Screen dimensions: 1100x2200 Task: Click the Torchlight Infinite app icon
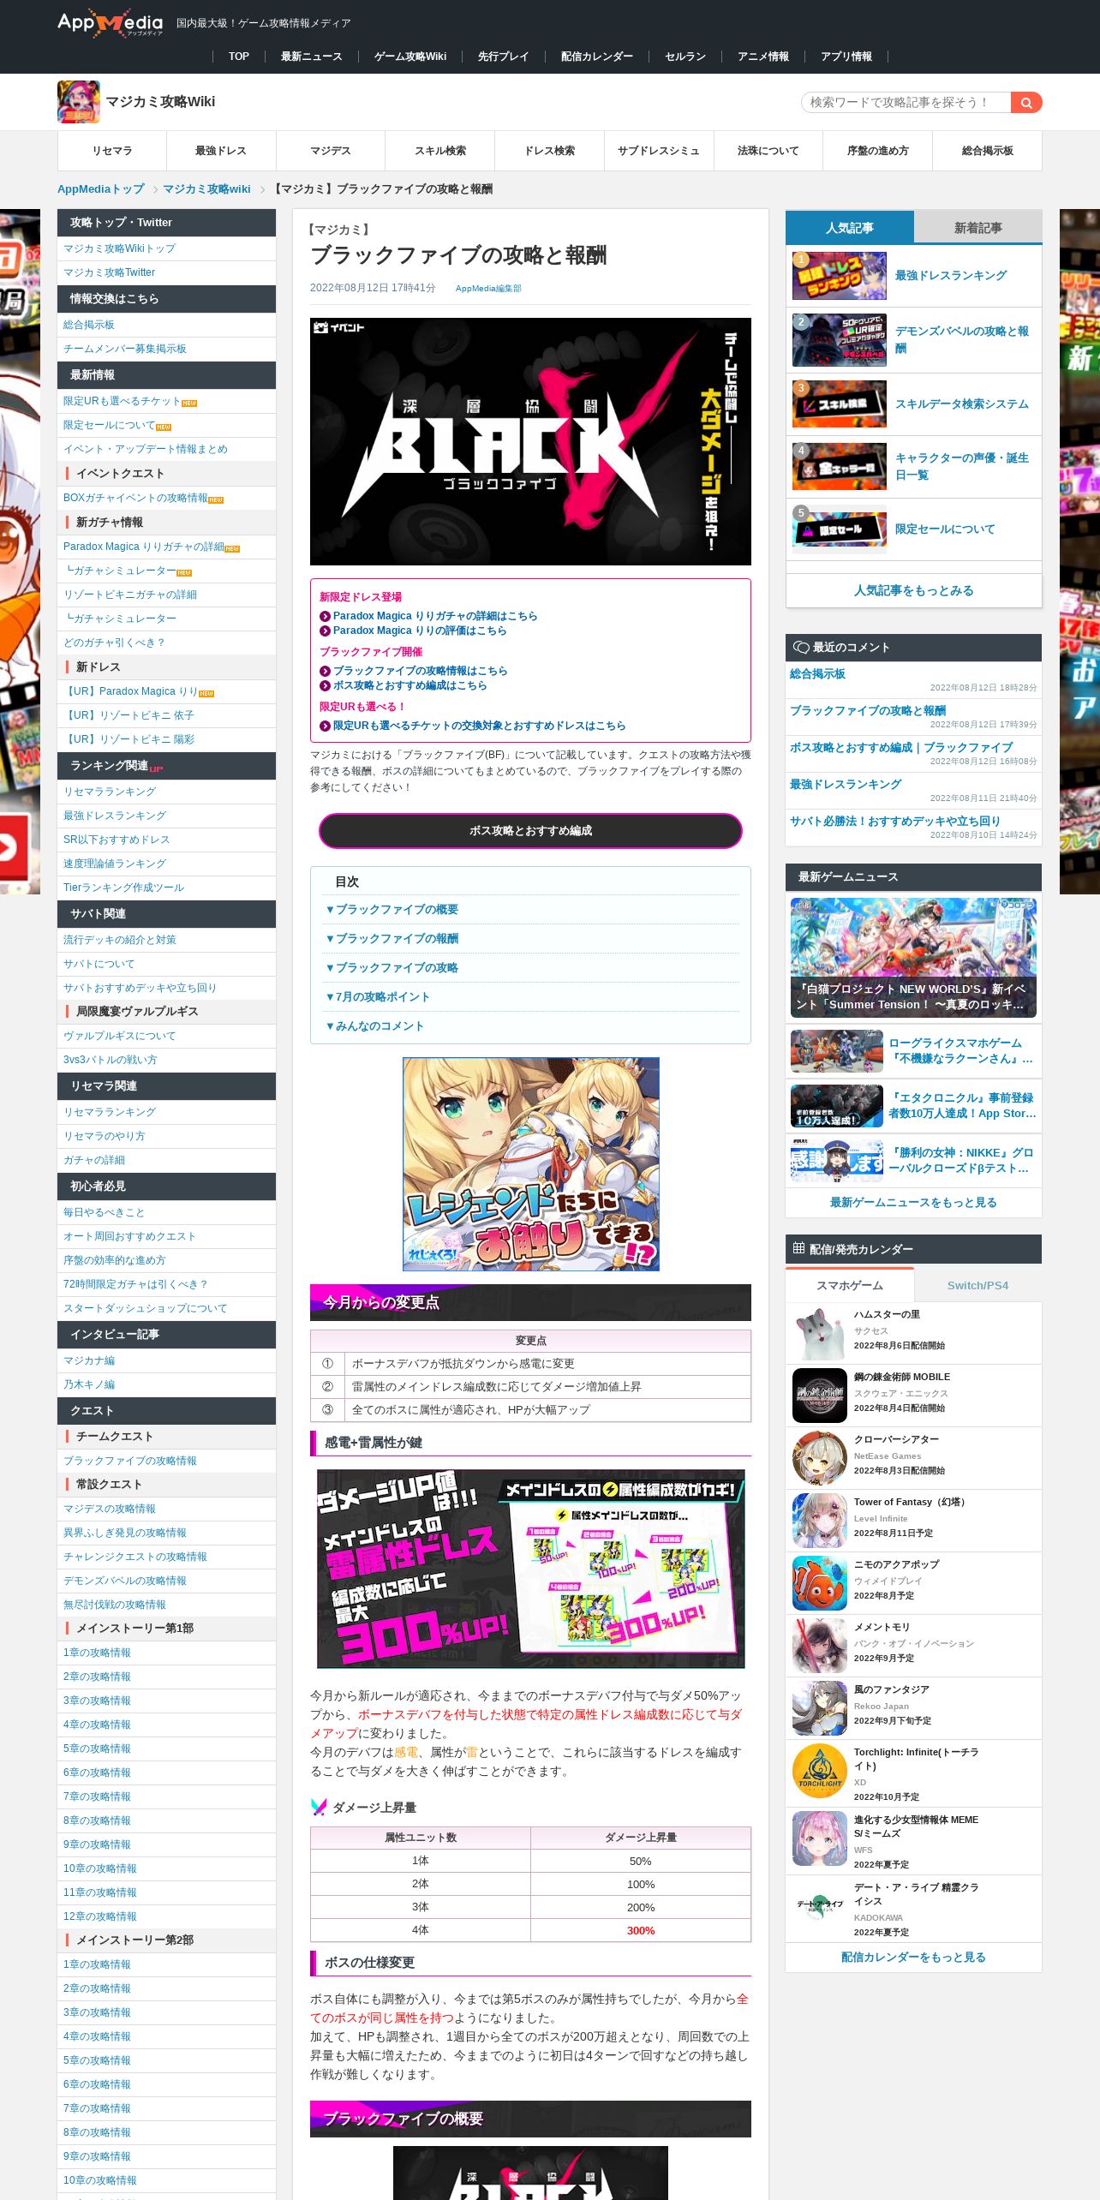820,1771
